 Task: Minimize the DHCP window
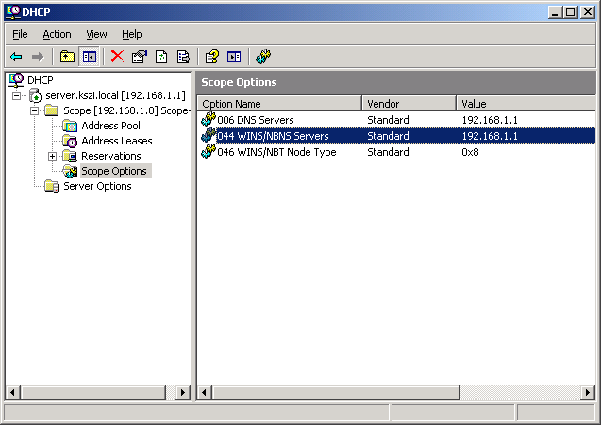pyautogui.click(x=555, y=12)
